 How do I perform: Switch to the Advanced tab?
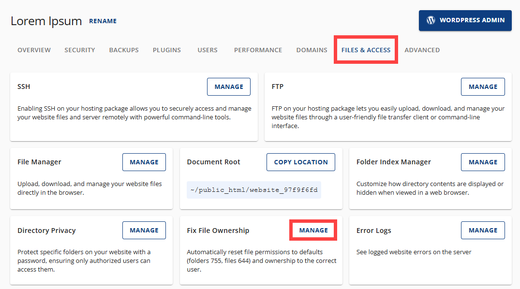click(x=422, y=50)
